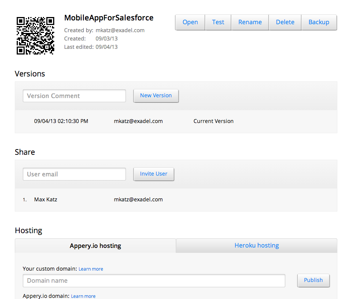Click mkatz@exadel.com in the Share list
Image resolution: width=351 pixels, height=299 pixels.
[138, 199]
